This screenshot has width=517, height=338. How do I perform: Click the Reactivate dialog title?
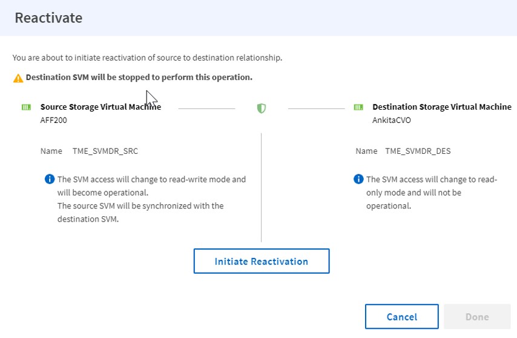point(48,18)
